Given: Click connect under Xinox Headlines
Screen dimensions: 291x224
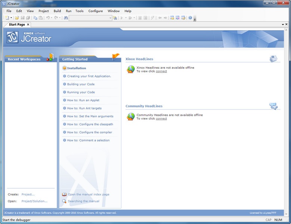Looking at the screenshot, I should 161,71.
